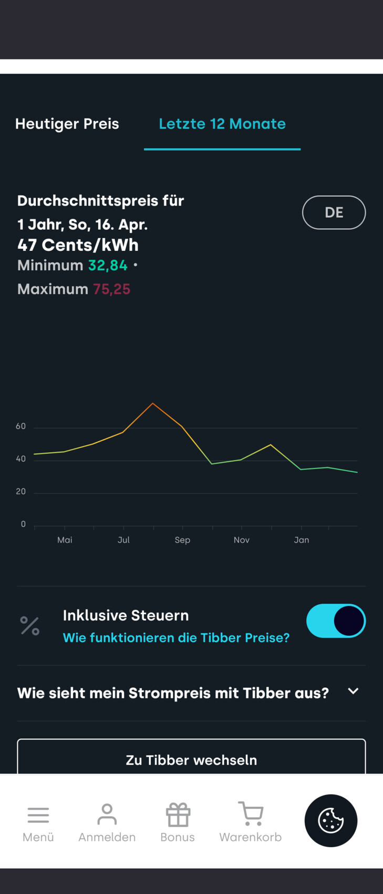This screenshot has width=383, height=894.
Task: Click the percent icon beside Inklusive Steuern
Action: pyautogui.click(x=30, y=626)
